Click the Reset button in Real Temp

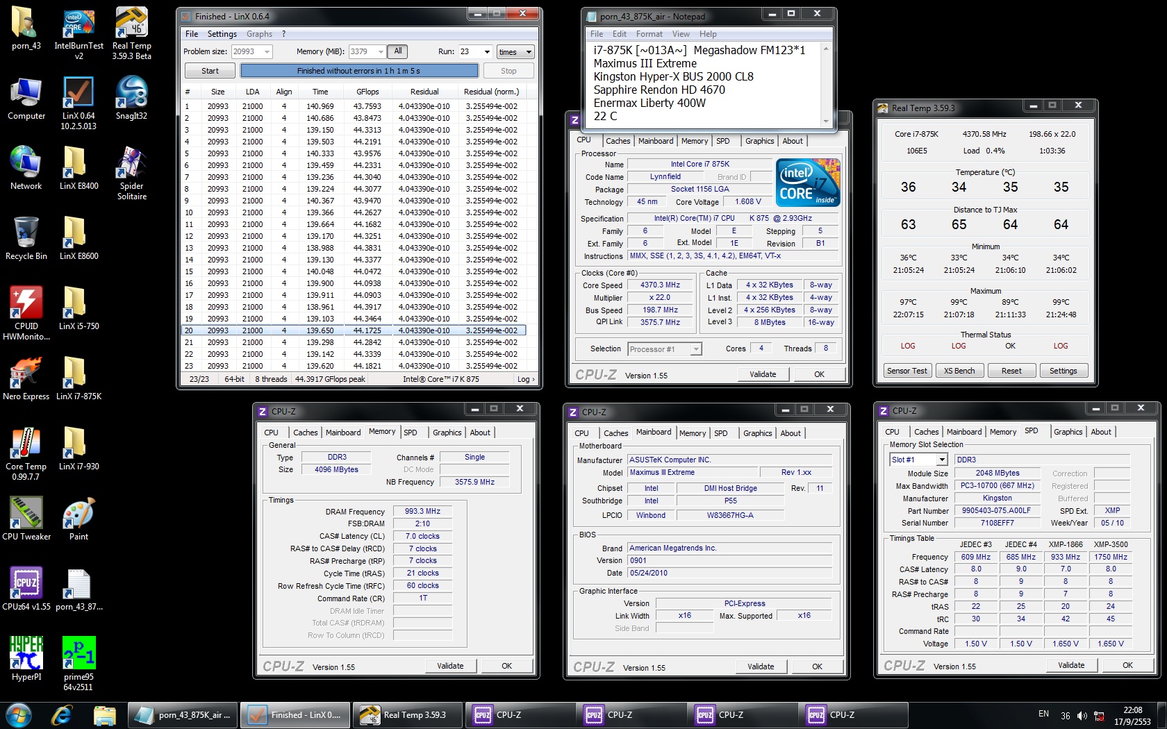[x=1011, y=371]
